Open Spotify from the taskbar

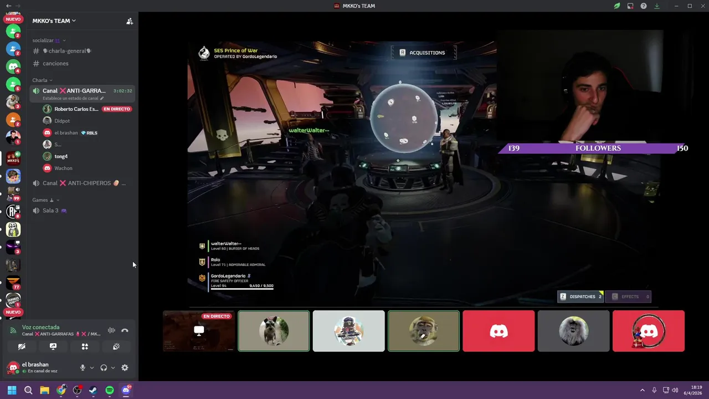[110, 390]
